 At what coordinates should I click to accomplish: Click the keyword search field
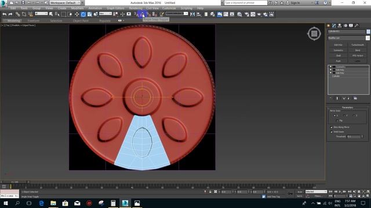(x=245, y=3)
